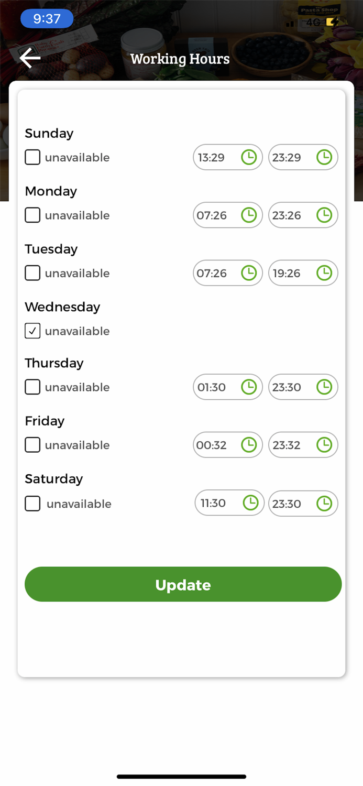Click clock icon beside Thursday 01:30
This screenshot has width=363, height=786.
click(x=249, y=387)
